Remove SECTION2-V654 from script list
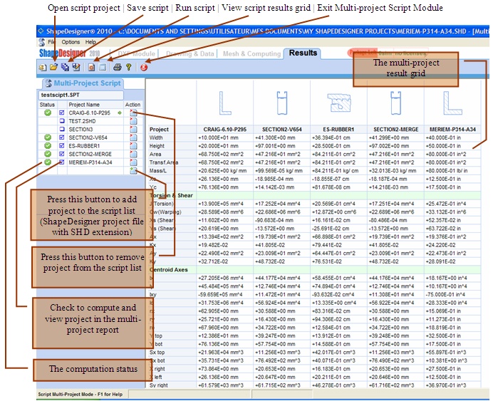This screenshot has height=401, width=493. (x=133, y=137)
